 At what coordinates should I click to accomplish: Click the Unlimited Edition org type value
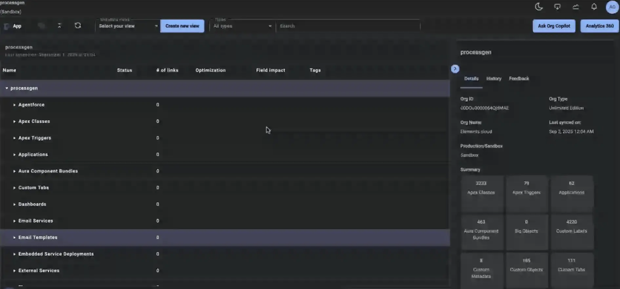coord(566,108)
